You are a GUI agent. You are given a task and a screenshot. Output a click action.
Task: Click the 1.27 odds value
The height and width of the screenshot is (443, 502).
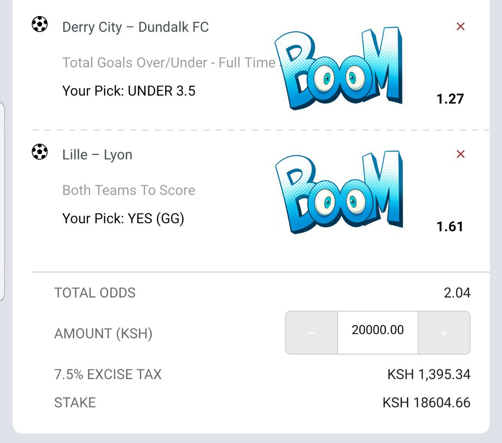point(450,99)
